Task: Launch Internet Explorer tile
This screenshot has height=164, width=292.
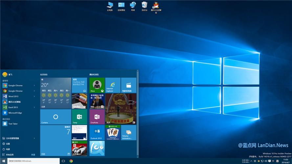Action: 113,85
